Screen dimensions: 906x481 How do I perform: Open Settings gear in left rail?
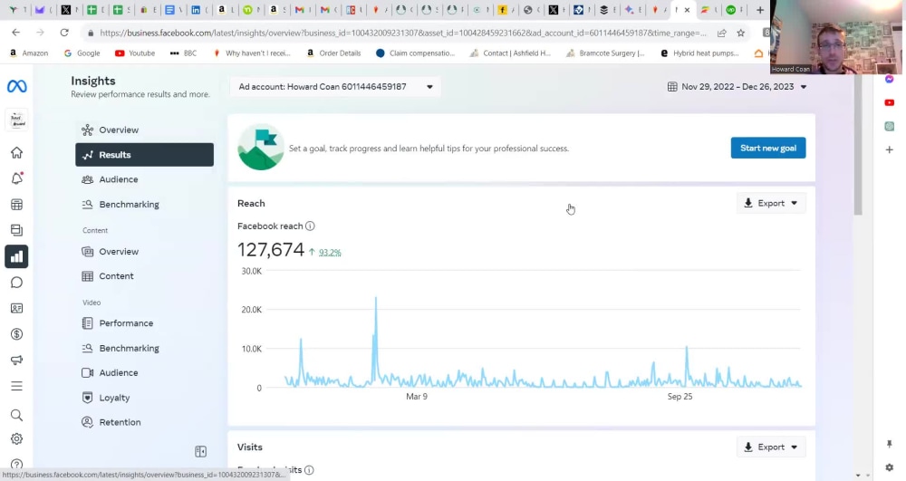16,438
